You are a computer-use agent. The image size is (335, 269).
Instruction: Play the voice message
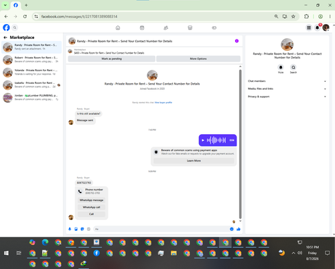point(203,140)
